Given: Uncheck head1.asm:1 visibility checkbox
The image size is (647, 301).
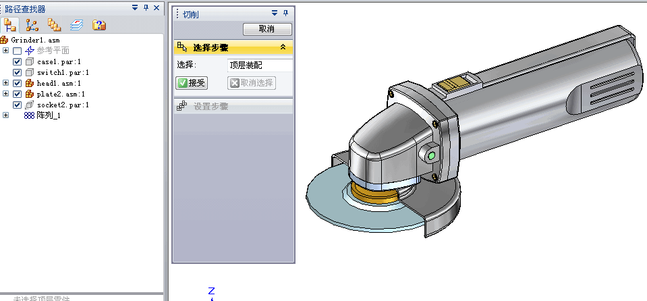Looking at the screenshot, I should [17, 84].
